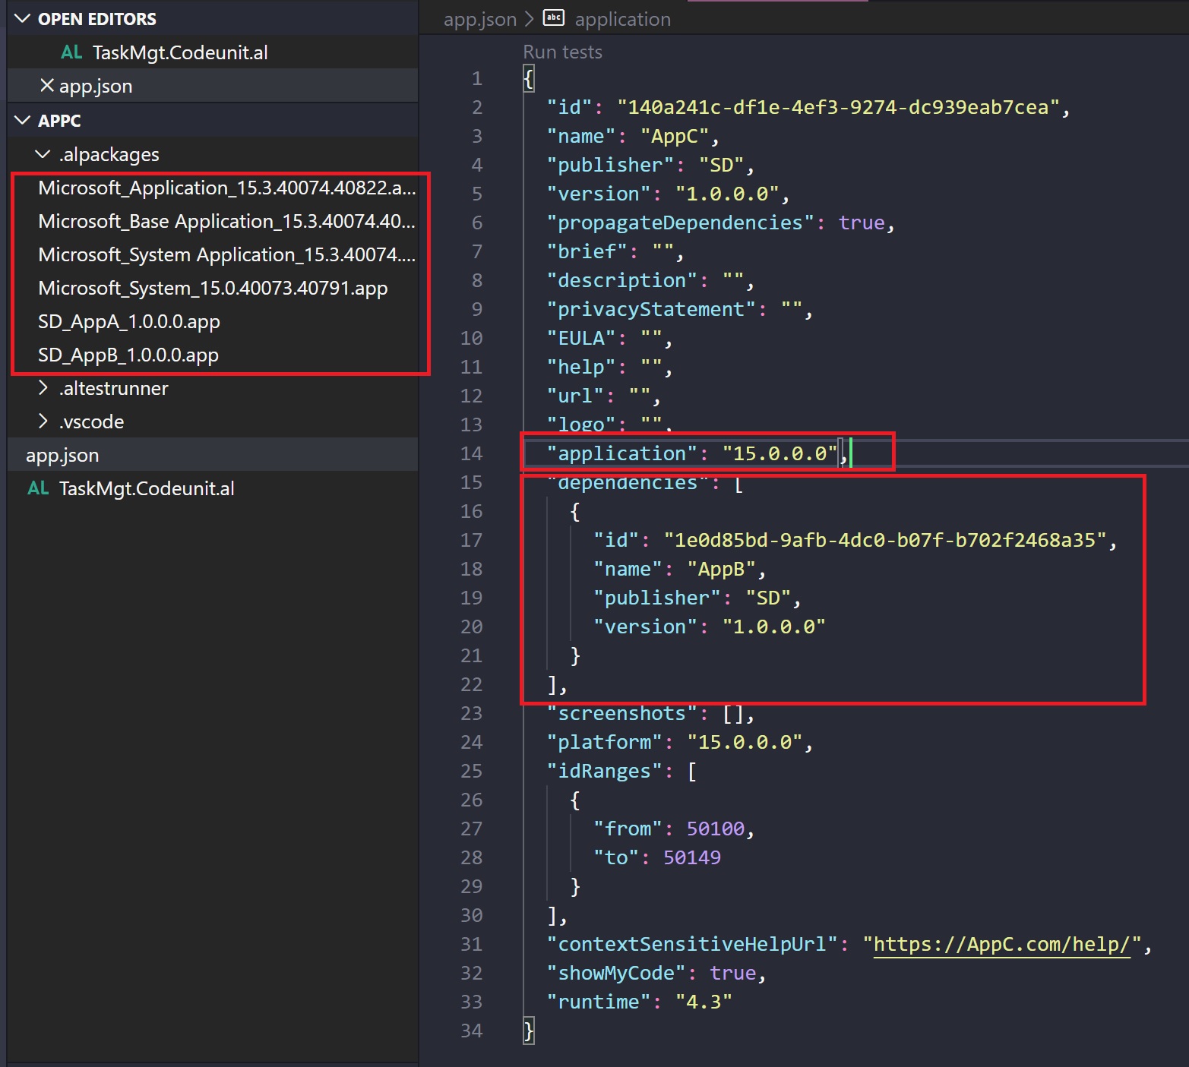Screen dimensions: 1189x1067
Task: Select SD_AppB_1.0.0.0.app package
Action: tap(128, 355)
